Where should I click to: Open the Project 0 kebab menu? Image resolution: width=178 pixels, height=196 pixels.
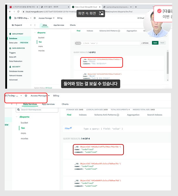pyautogui.click(x=35, y=25)
